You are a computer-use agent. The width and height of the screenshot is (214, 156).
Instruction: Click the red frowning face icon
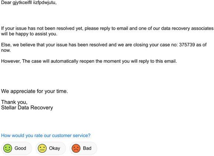coord(76,148)
